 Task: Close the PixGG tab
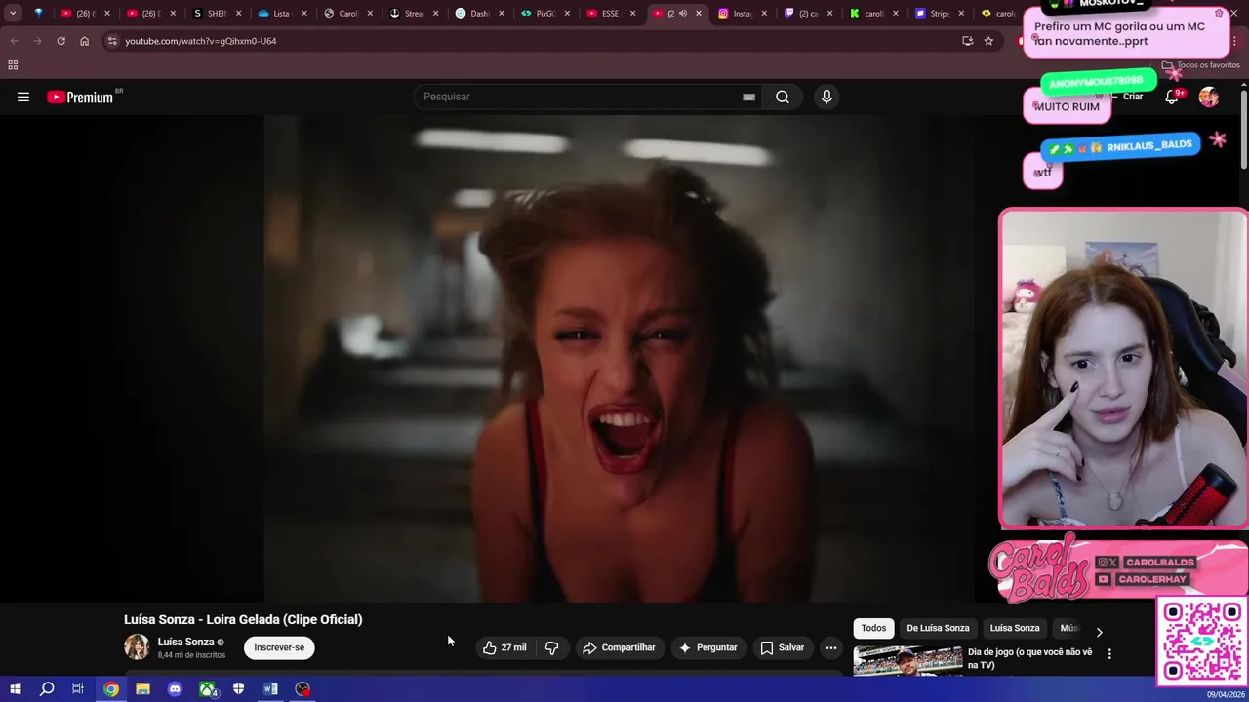tap(567, 14)
